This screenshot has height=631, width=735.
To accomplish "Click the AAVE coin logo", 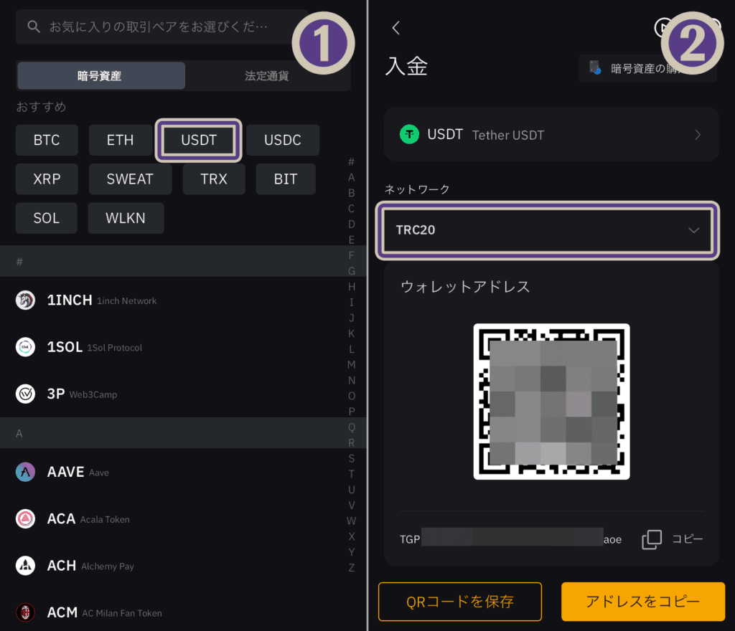I will (x=25, y=472).
